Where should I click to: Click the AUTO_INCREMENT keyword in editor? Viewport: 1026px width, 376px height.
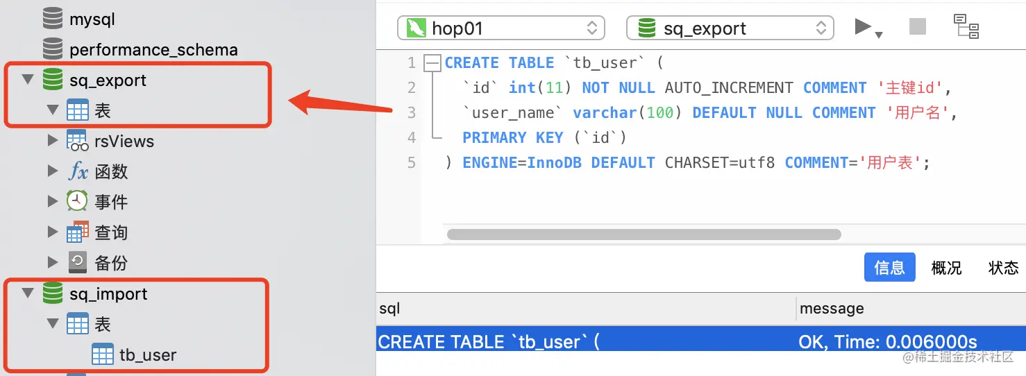tap(729, 88)
